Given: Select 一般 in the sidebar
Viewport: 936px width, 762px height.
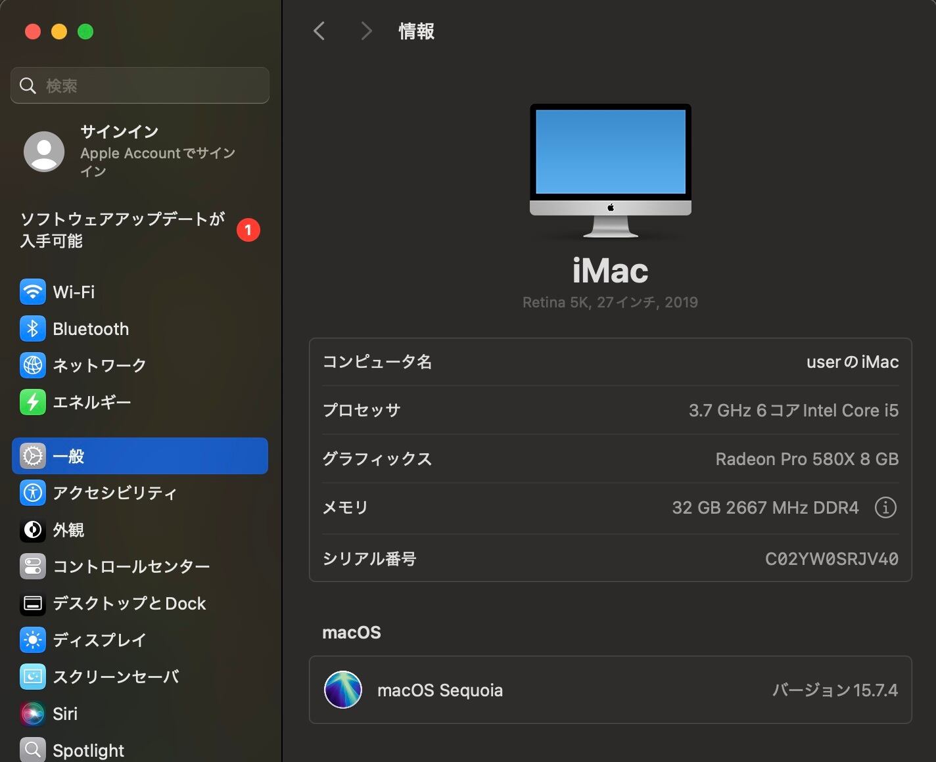Looking at the screenshot, I should (x=140, y=456).
